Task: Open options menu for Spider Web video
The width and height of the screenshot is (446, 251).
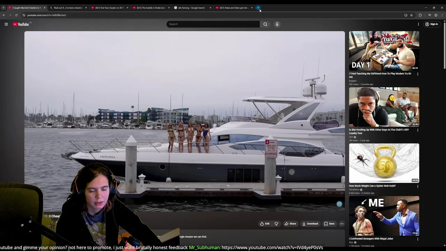Action: click(417, 186)
